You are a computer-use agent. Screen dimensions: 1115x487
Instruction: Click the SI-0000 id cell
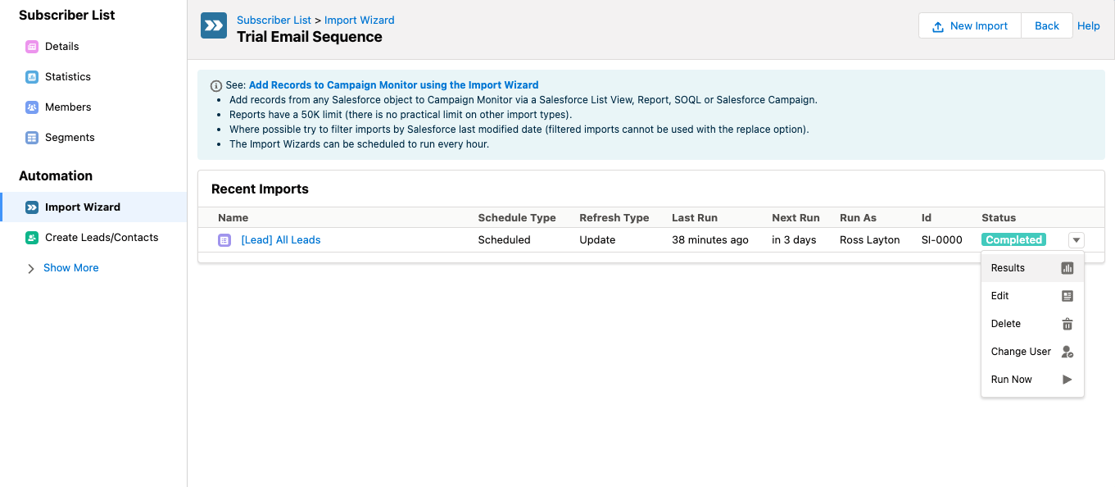942,240
